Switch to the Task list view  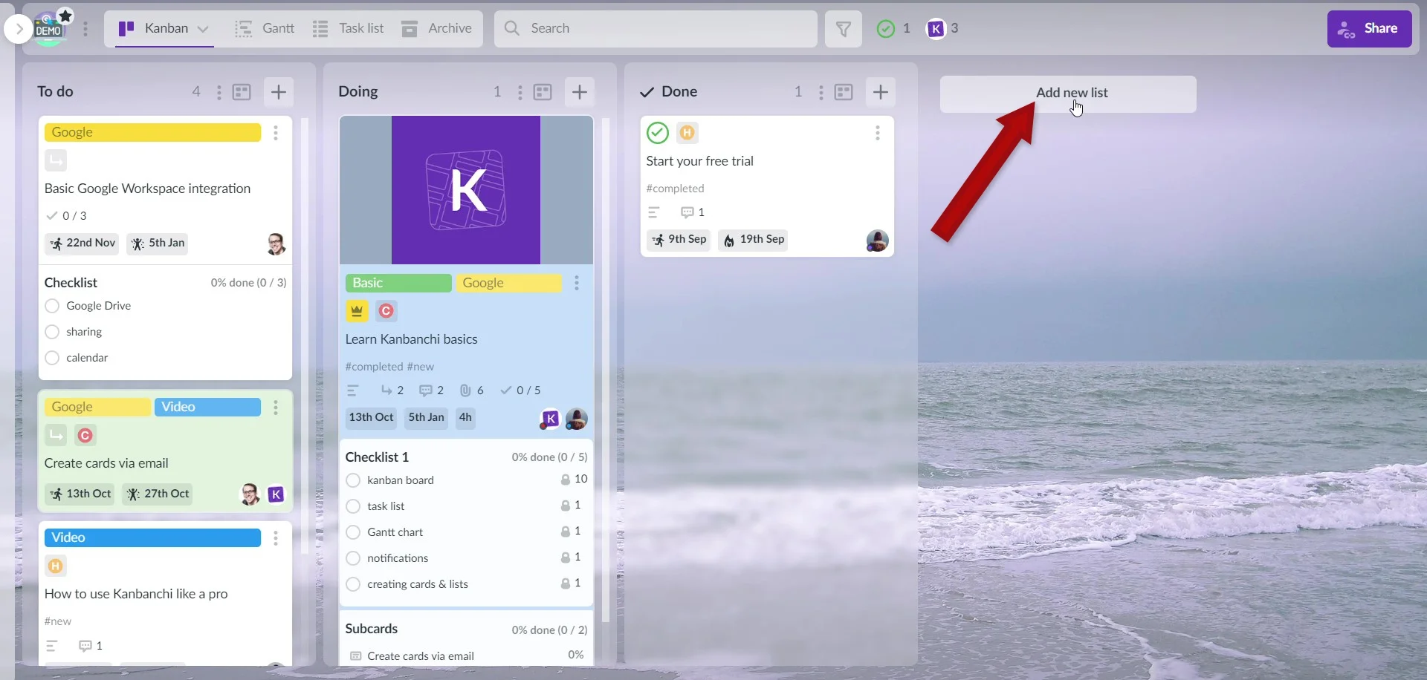coord(349,28)
